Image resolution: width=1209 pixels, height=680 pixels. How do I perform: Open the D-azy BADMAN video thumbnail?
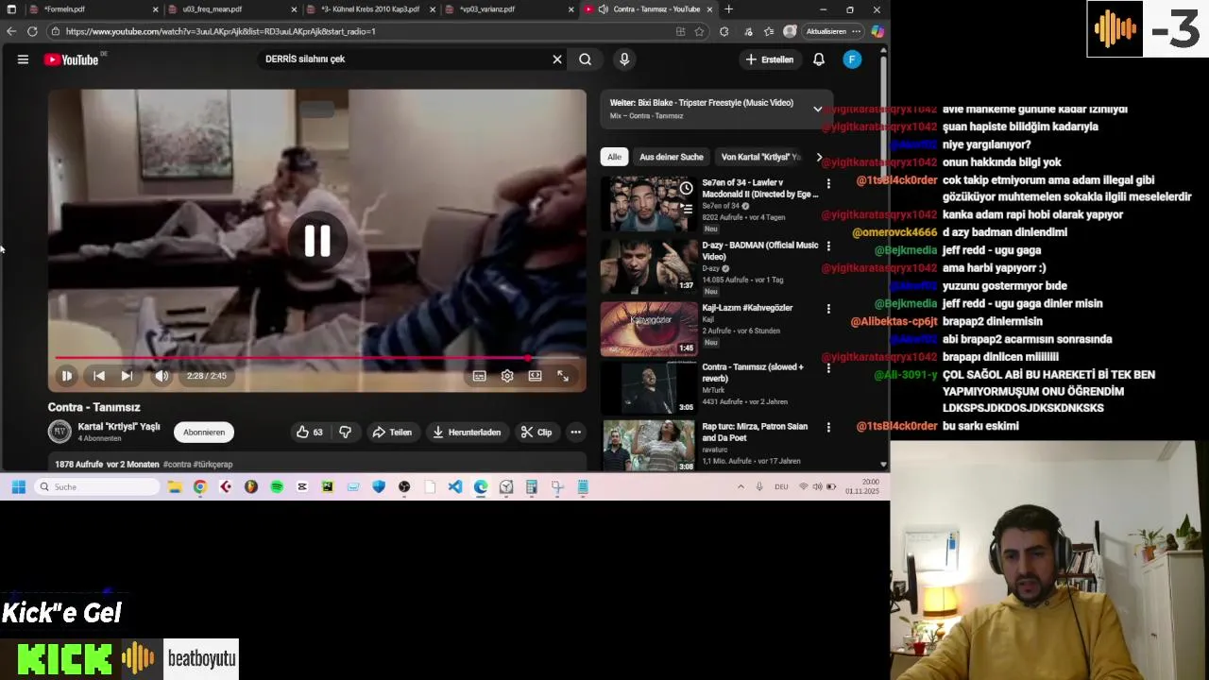649,266
